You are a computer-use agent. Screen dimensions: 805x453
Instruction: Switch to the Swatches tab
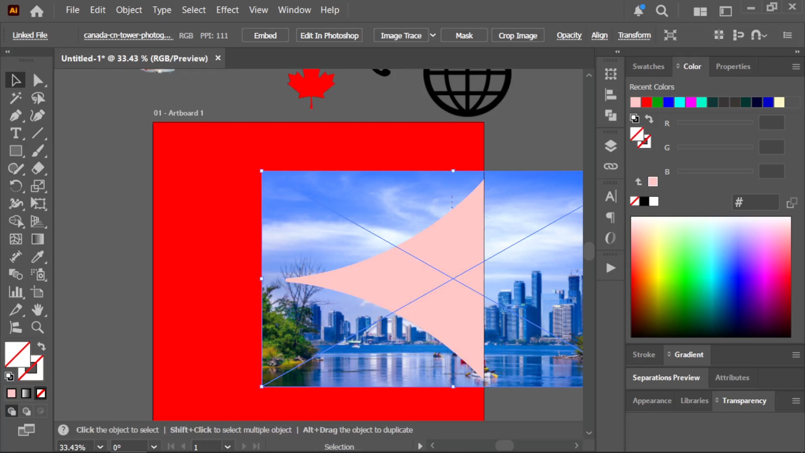point(648,67)
